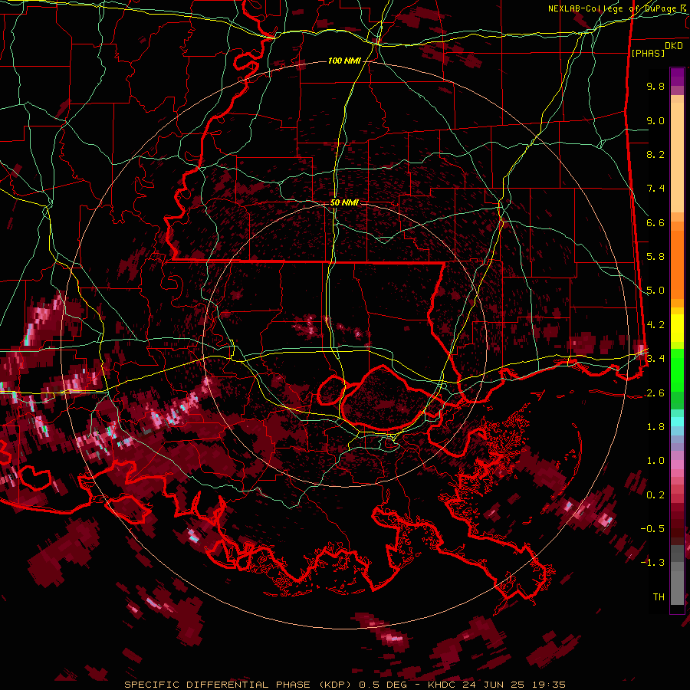Click the TH threshold label
690x690 pixels.
coord(659,597)
